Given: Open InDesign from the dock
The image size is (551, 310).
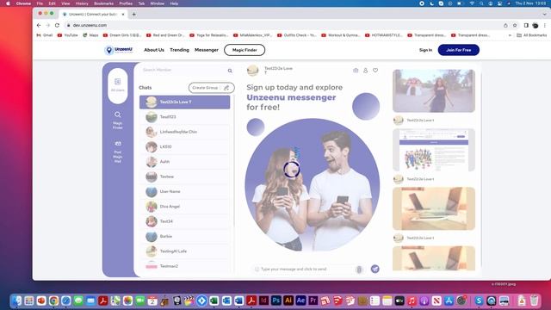Looking at the screenshot, I should click(263, 301).
